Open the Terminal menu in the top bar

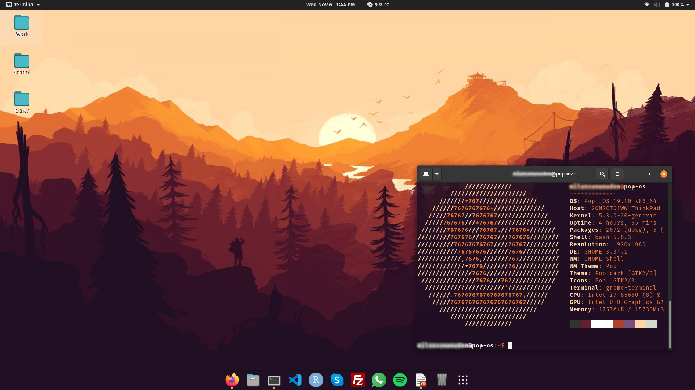pyautogui.click(x=22, y=5)
